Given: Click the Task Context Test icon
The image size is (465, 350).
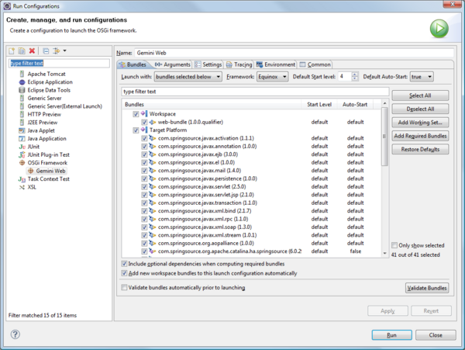Looking at the screenshot, I should click(22, 179).
